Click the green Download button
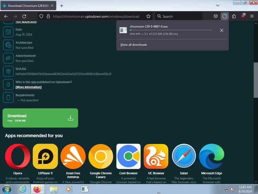The image size is (258, 194). [40, 118]
